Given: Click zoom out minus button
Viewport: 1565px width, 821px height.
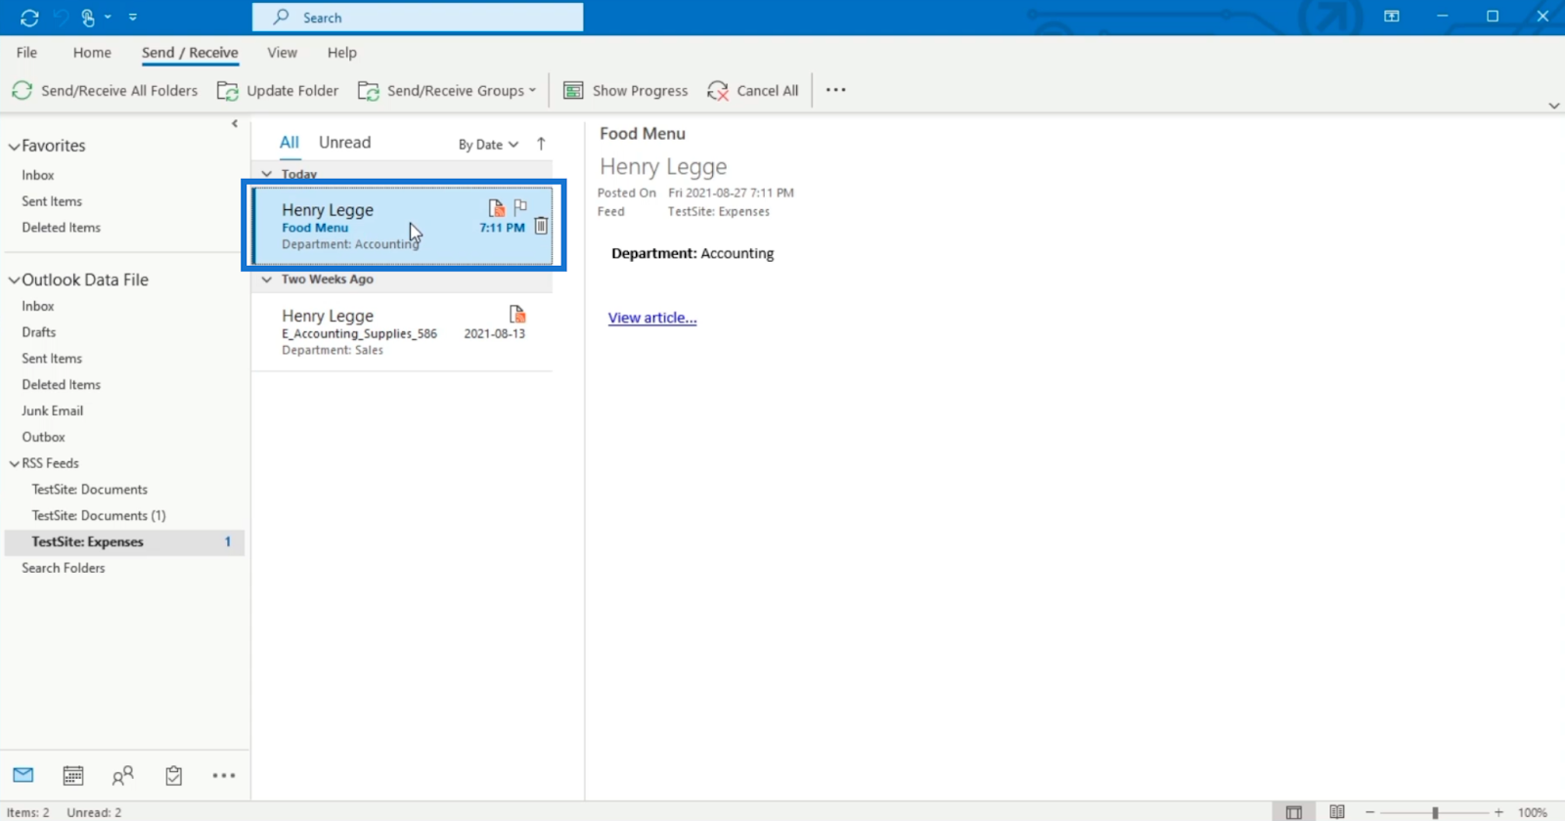Looking at the screenshot, I should pyautogui.click(x=1370, y=812).
